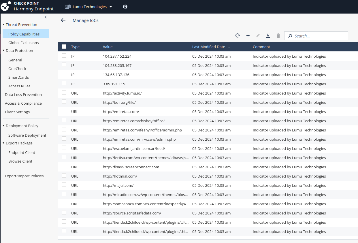Click the new IoC asterisk icon
The width and height of the screenshot is (358, 243).
(x=248, y=35)
